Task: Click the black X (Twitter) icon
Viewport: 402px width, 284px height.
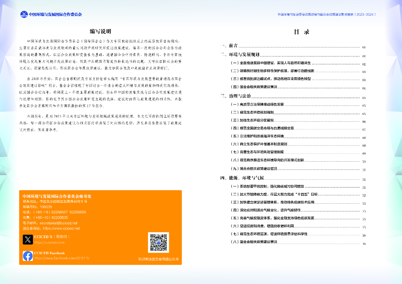Action: pos(28,239)
